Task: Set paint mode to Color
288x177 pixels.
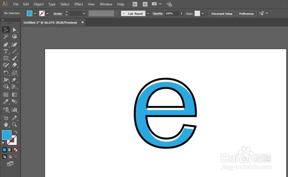Action: coord(4,150)
